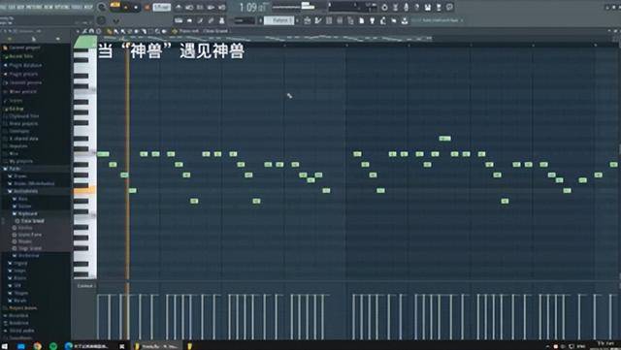Click the tempo display field
The image size is (621, 350).
pyautogui.click(x=162, y=7)
